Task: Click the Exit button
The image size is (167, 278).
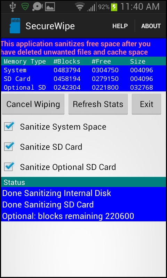Action: 146,104
